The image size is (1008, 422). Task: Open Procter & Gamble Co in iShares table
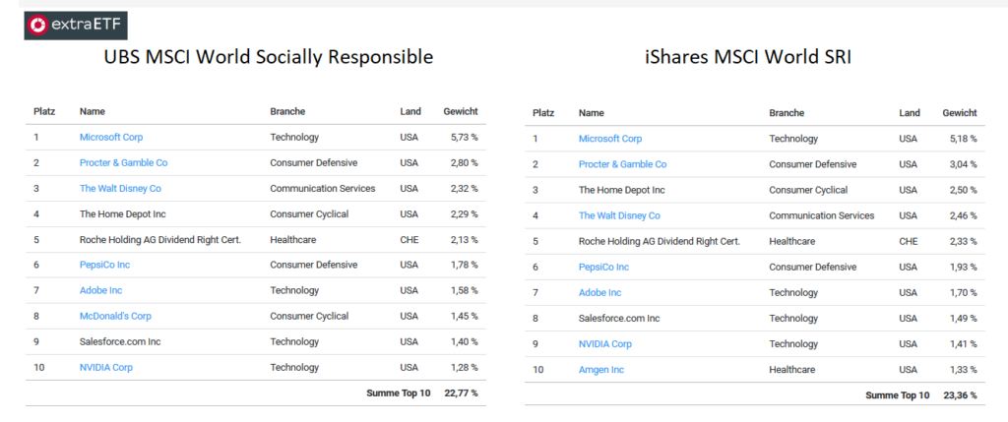pyautogui.click(x=622, y=164)
